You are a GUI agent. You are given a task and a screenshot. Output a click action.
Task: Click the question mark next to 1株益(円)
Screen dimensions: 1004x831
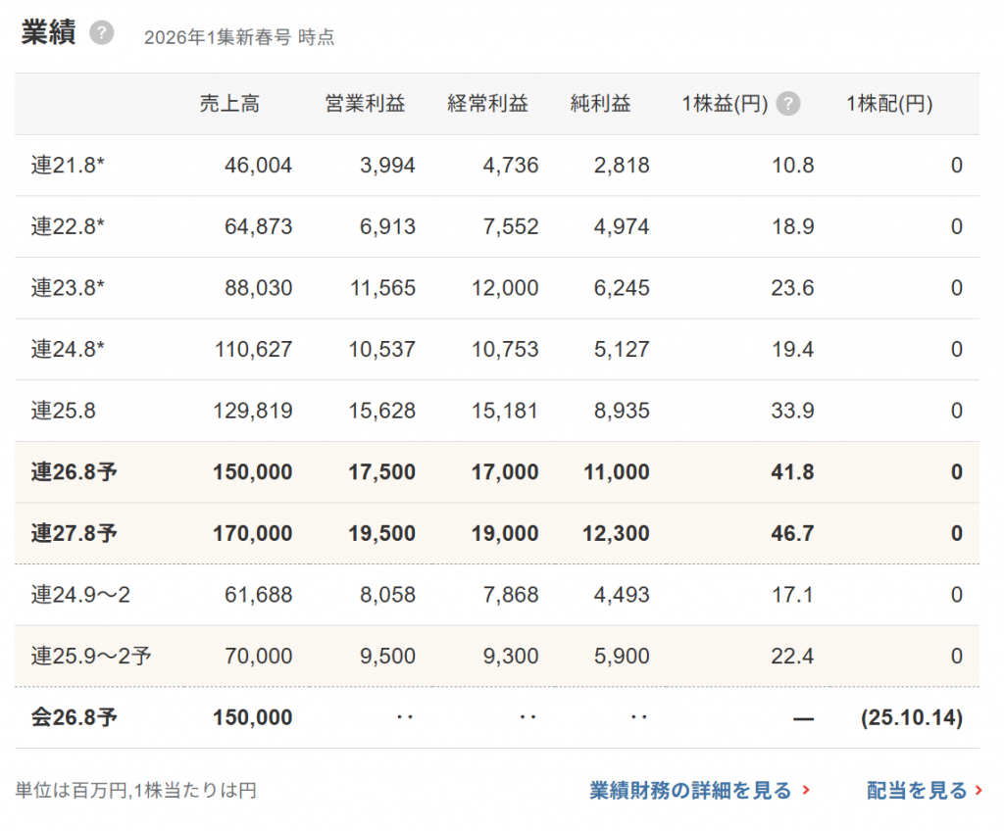coord(788,104)
